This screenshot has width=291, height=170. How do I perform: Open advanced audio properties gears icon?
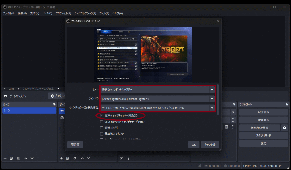[121, 158]
